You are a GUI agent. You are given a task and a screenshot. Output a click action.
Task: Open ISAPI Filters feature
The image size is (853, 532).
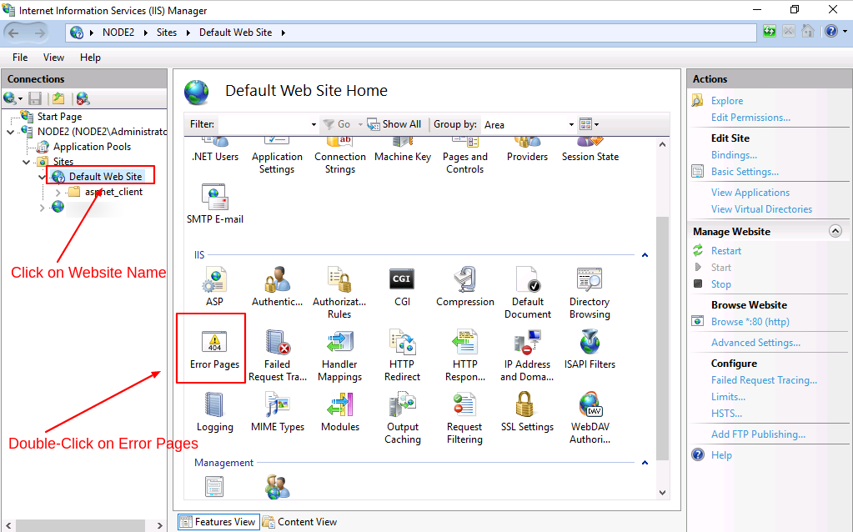pos(590,349)
